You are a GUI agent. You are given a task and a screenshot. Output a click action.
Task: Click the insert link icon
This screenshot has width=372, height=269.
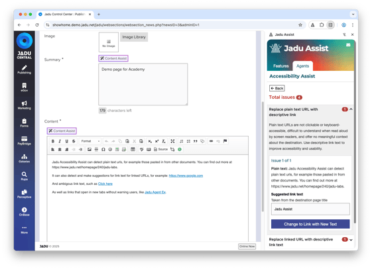click(211, 141)
